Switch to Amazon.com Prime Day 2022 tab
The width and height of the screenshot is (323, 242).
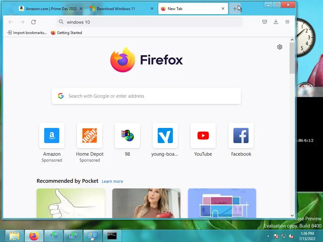click(x=51, y=9)
